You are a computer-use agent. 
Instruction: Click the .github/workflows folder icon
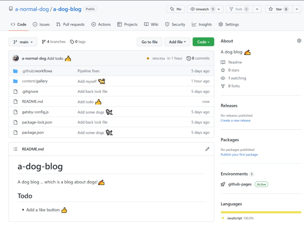click(15, 71)
